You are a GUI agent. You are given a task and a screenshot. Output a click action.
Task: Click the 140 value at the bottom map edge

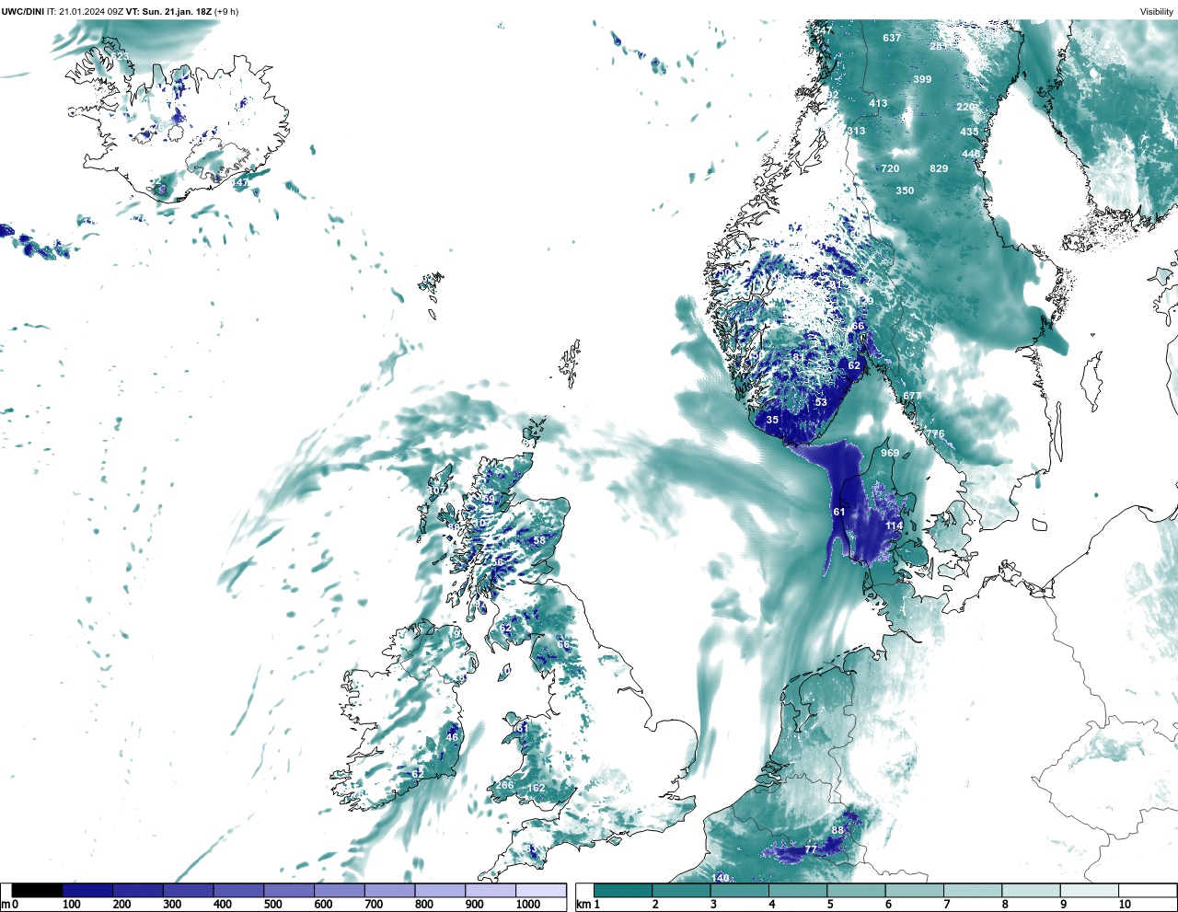[x=720, y=878]
